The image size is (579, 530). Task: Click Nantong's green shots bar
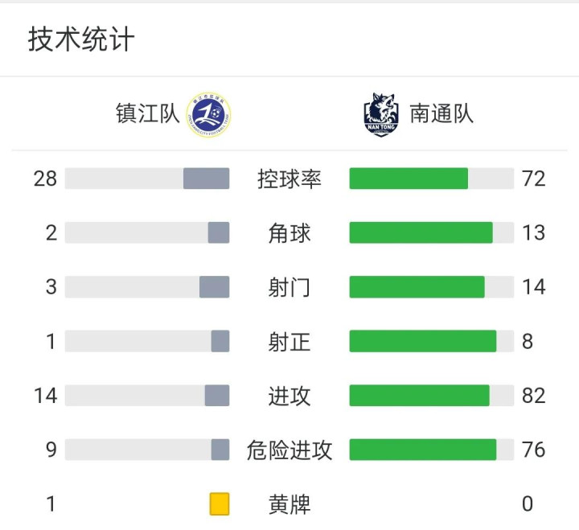pos(417,287)
